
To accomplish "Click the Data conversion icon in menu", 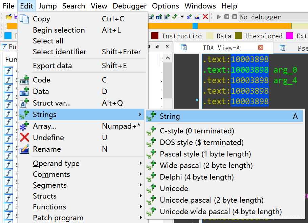I will tap(24, 92).
